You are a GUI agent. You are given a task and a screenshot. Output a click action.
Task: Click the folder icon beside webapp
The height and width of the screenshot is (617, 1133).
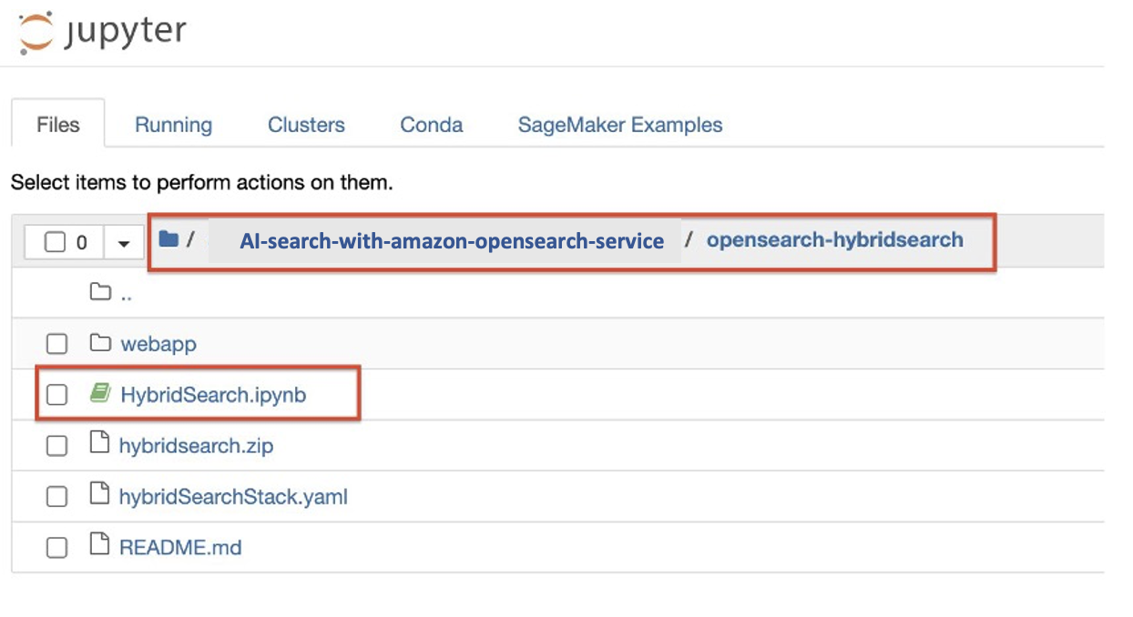(100, 343)
